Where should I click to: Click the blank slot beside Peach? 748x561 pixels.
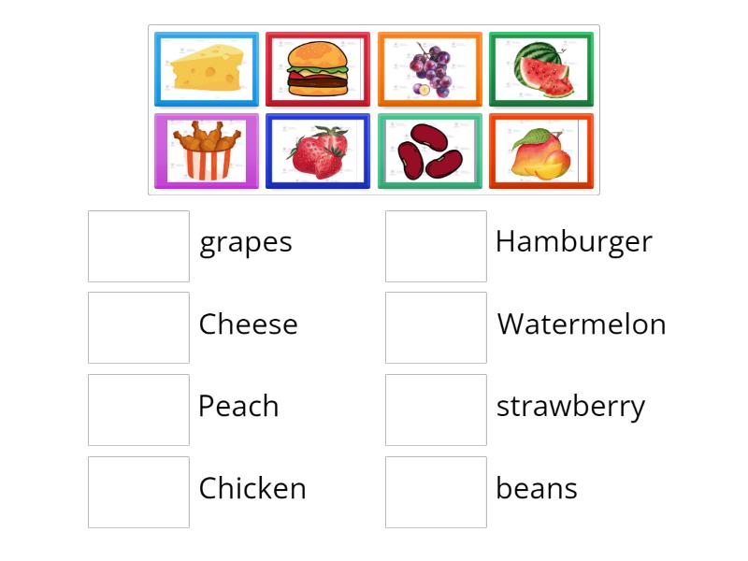138,410
